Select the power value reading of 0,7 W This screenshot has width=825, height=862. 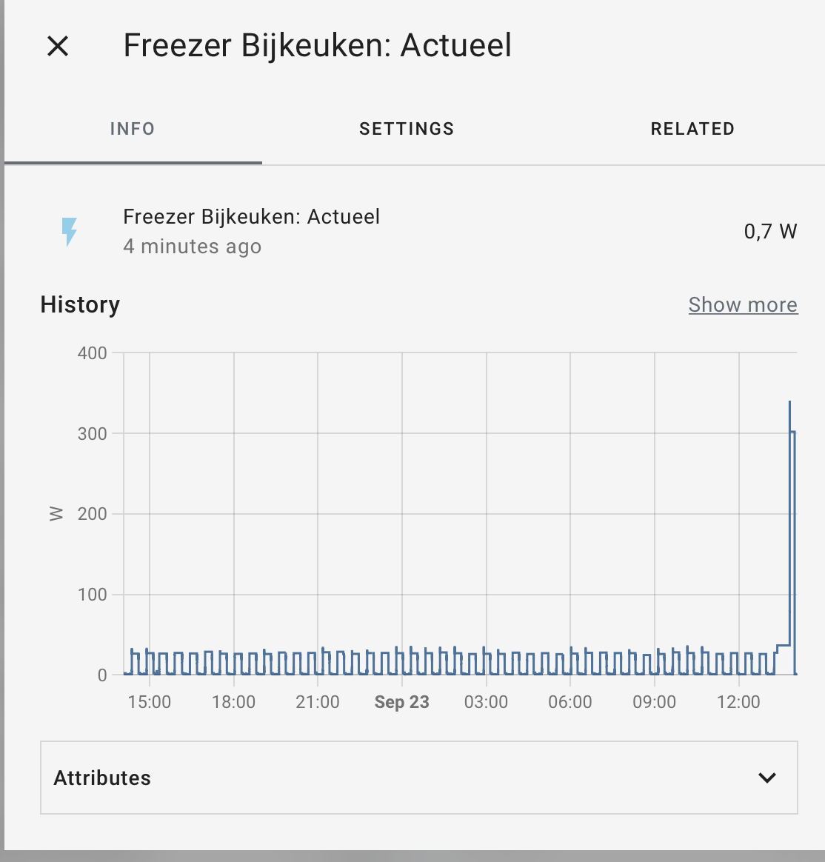(770, 231)
